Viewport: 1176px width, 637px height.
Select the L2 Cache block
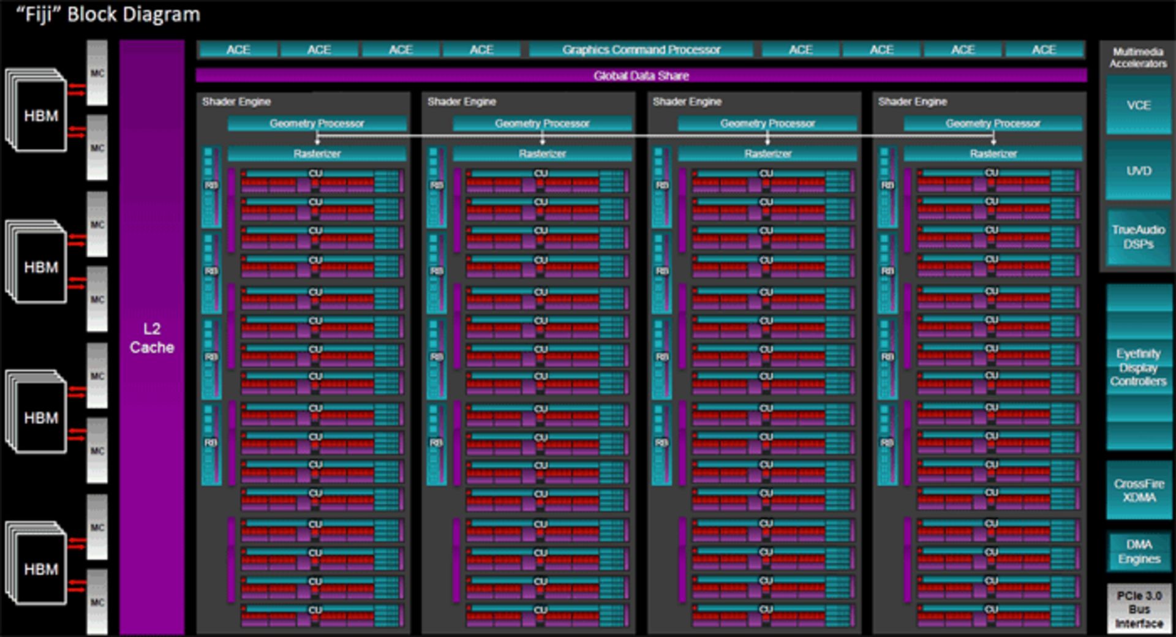(x=152, y=337)
